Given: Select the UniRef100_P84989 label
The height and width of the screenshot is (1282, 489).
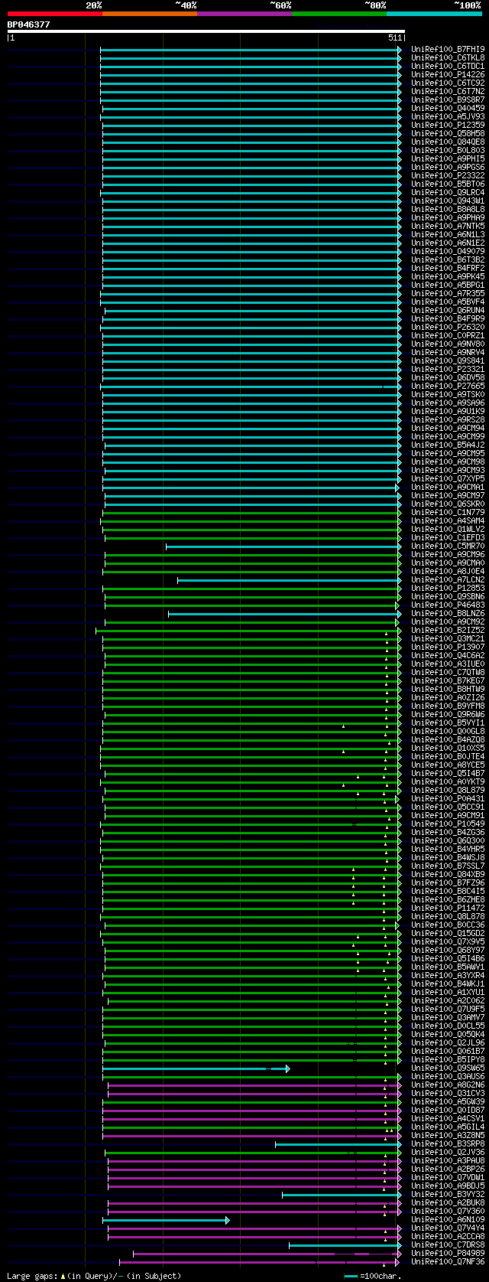Looking at the screenshot, I should (x=448, y=1253).
